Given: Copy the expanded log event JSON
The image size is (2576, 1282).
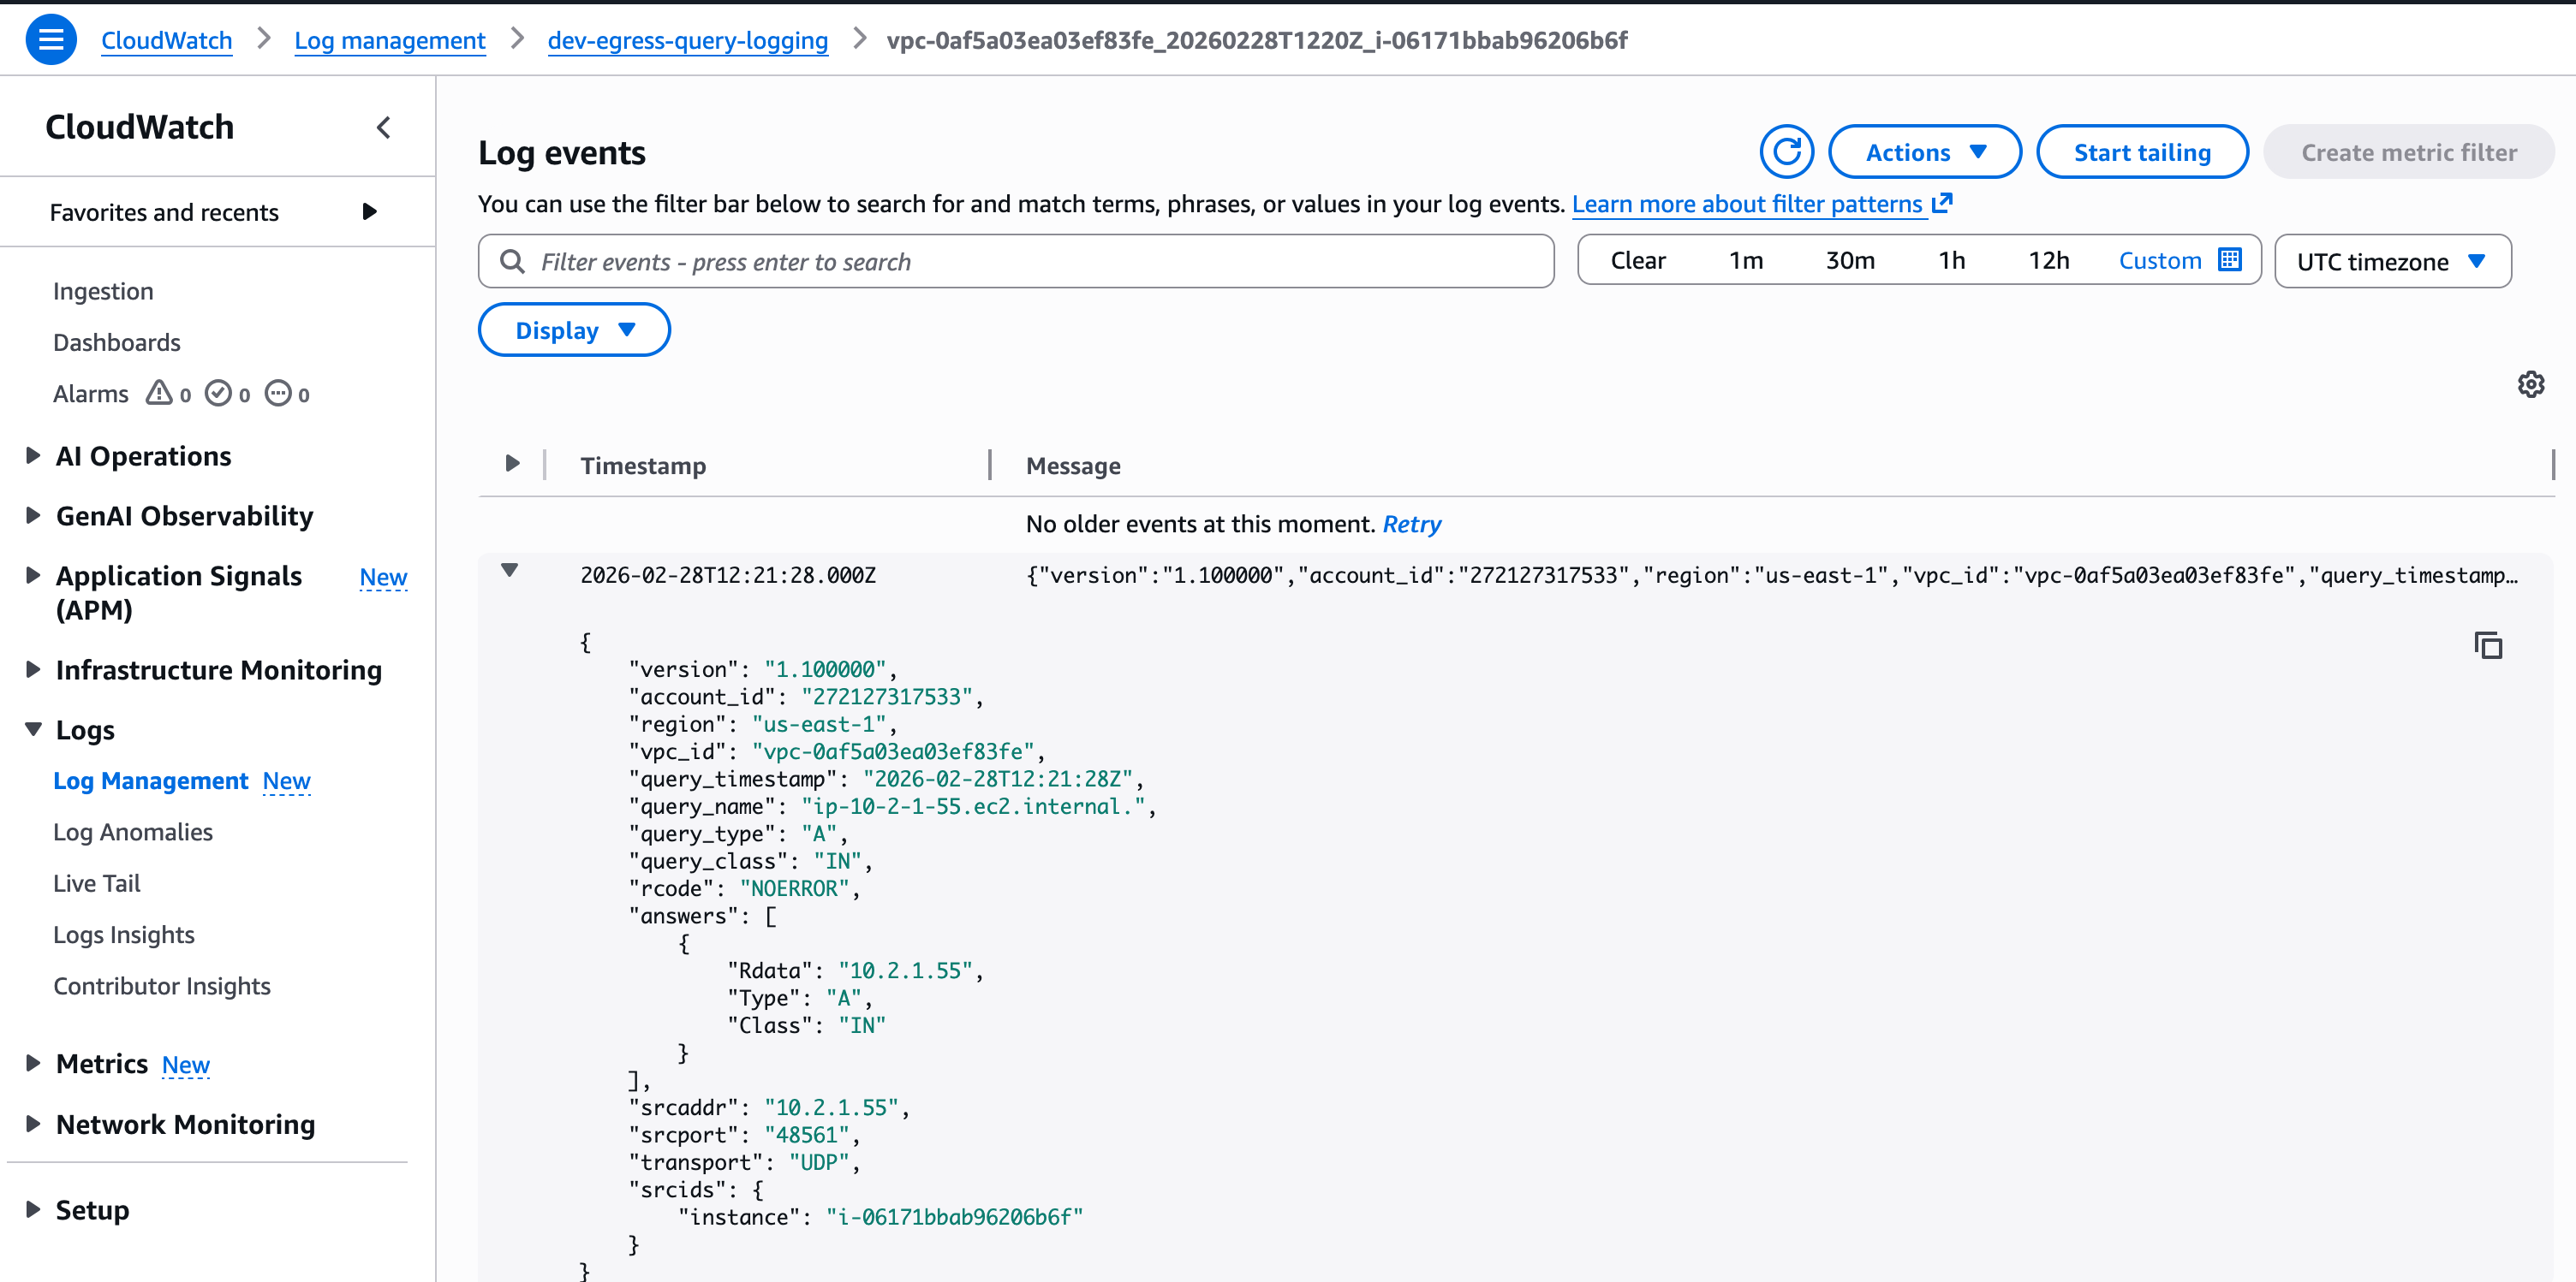Looking at the screenshot, I should coord(2487,645).
